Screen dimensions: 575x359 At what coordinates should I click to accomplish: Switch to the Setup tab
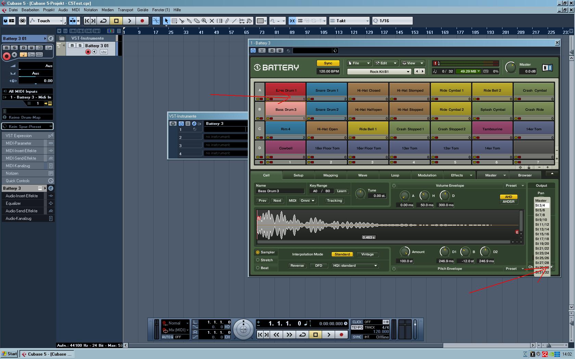(298, 175)
